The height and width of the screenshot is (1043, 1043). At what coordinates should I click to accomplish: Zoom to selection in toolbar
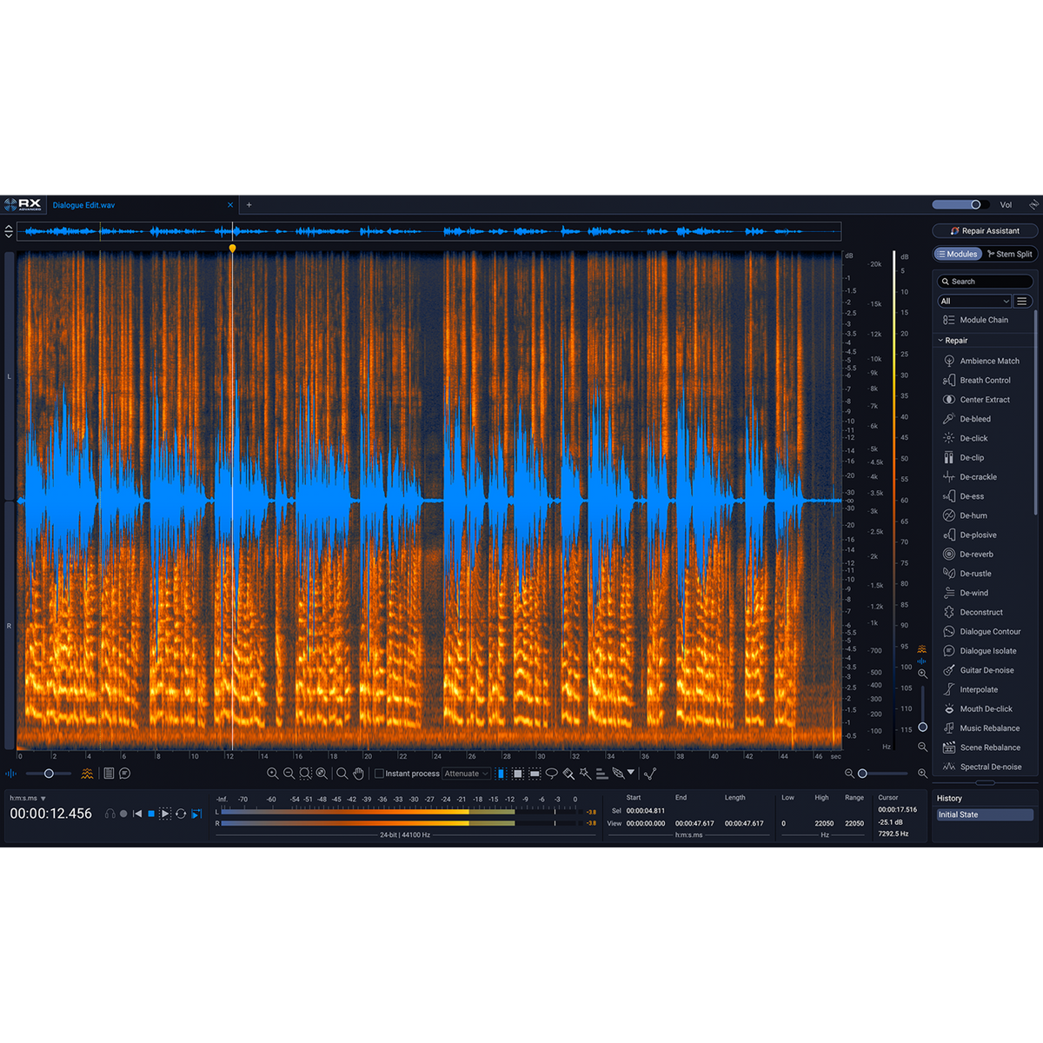(305, 774)
